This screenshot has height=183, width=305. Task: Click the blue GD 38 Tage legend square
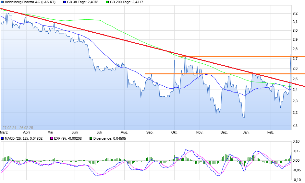click(65, 2)
